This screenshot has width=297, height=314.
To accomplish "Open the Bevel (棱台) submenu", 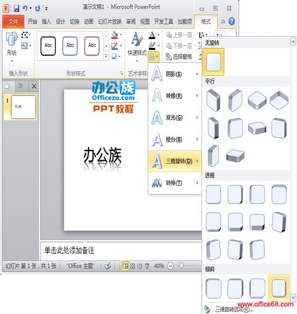I will pyautogui.click(x=175, y=139).
